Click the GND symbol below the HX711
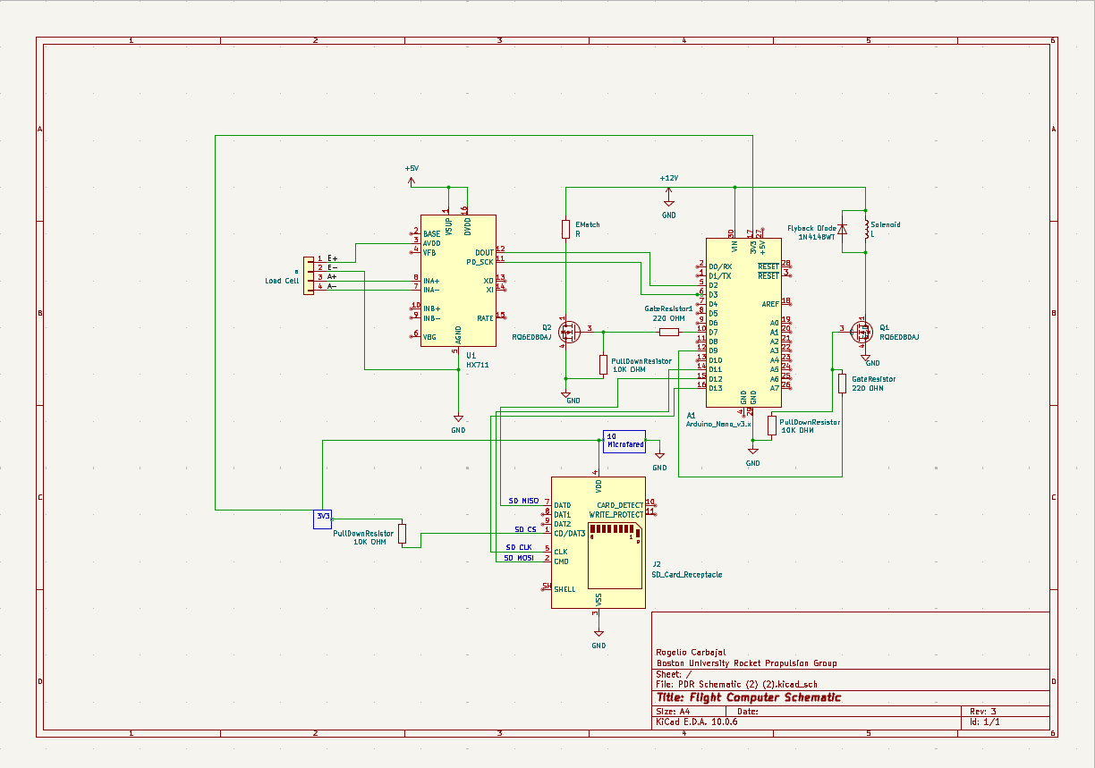Image resolution: width=1095 pixels, height=768 pixels. (x=458, y=418)
